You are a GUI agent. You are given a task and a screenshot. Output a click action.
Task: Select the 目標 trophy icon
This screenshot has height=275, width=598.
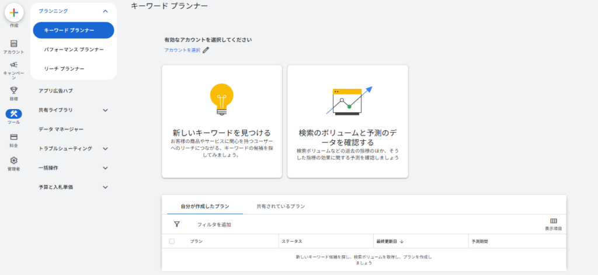coord(14,90)
